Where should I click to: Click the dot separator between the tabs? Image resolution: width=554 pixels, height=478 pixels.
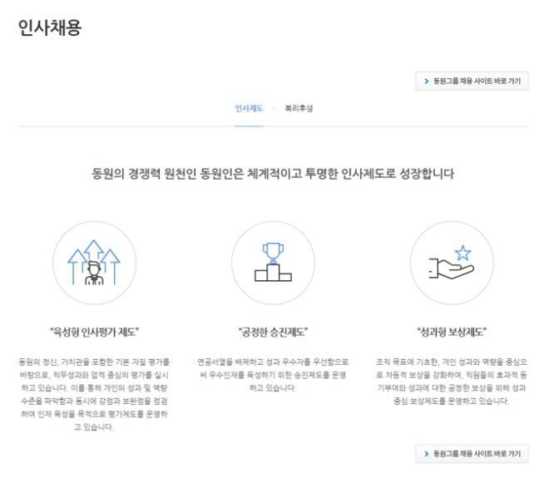[x=274, y=109]
